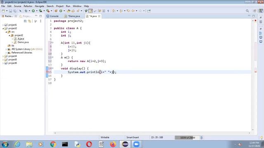Click the Next Annotation toolbar icon
The height and width of the screenshot is (148, 264).
pos(114,11)
